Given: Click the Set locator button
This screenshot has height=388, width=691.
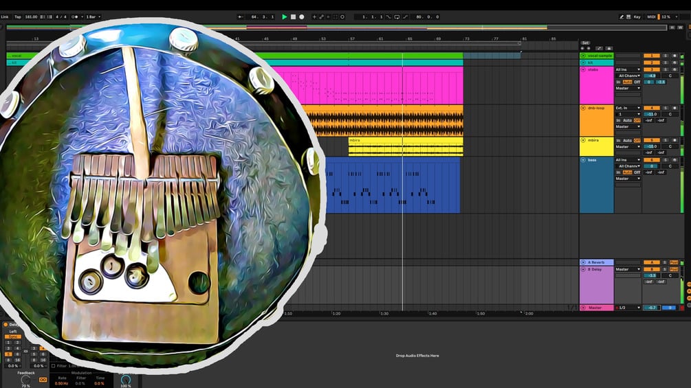Looking at the screenshot, I should point(585,43).
